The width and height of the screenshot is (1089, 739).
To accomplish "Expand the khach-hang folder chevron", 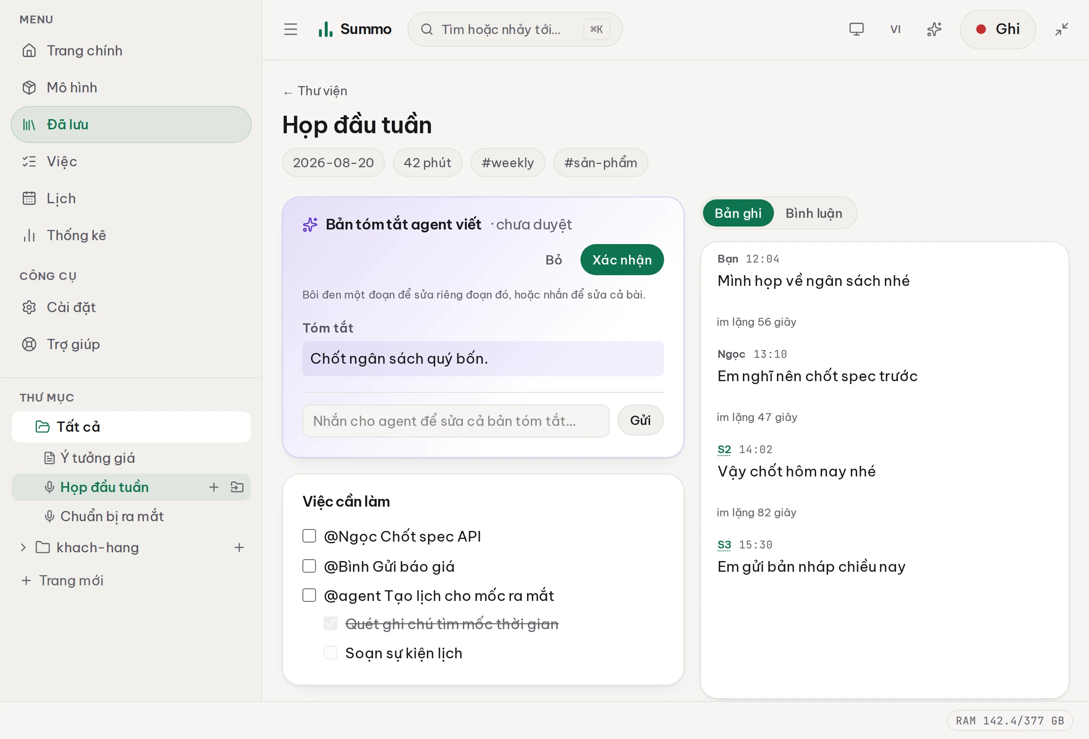I will tap(23, 547).
